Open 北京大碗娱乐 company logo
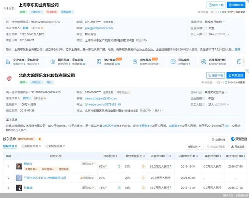249x198 pixels. click(9, 78)
